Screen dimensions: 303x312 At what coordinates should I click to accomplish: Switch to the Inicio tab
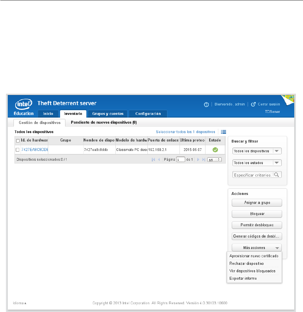click(48, 114)
